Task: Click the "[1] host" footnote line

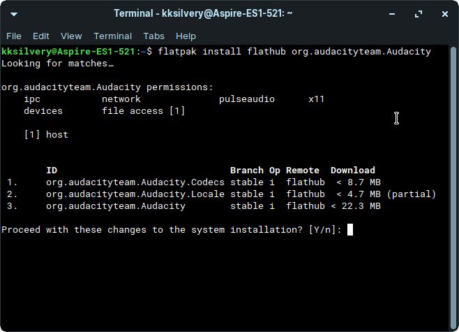Action: 46,135
